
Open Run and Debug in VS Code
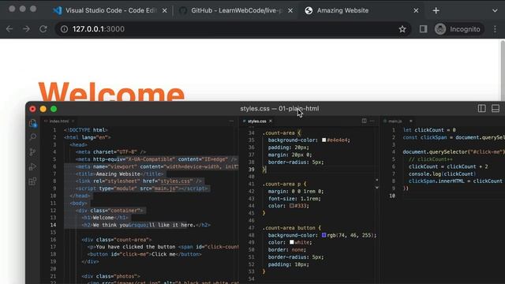coord(32,166)
